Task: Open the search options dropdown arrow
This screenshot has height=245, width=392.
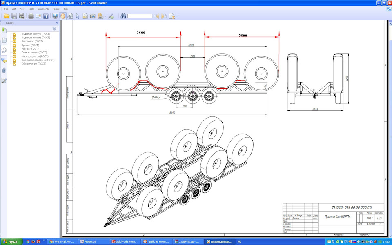Action: click(177, 16)
